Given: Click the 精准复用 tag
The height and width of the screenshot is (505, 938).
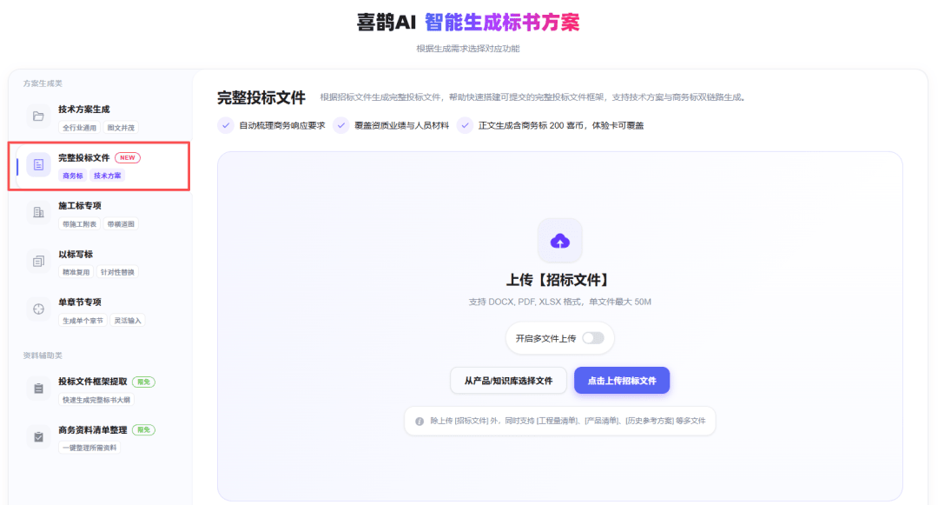Looking at the screenshot, I should click(x=76, y=272).
